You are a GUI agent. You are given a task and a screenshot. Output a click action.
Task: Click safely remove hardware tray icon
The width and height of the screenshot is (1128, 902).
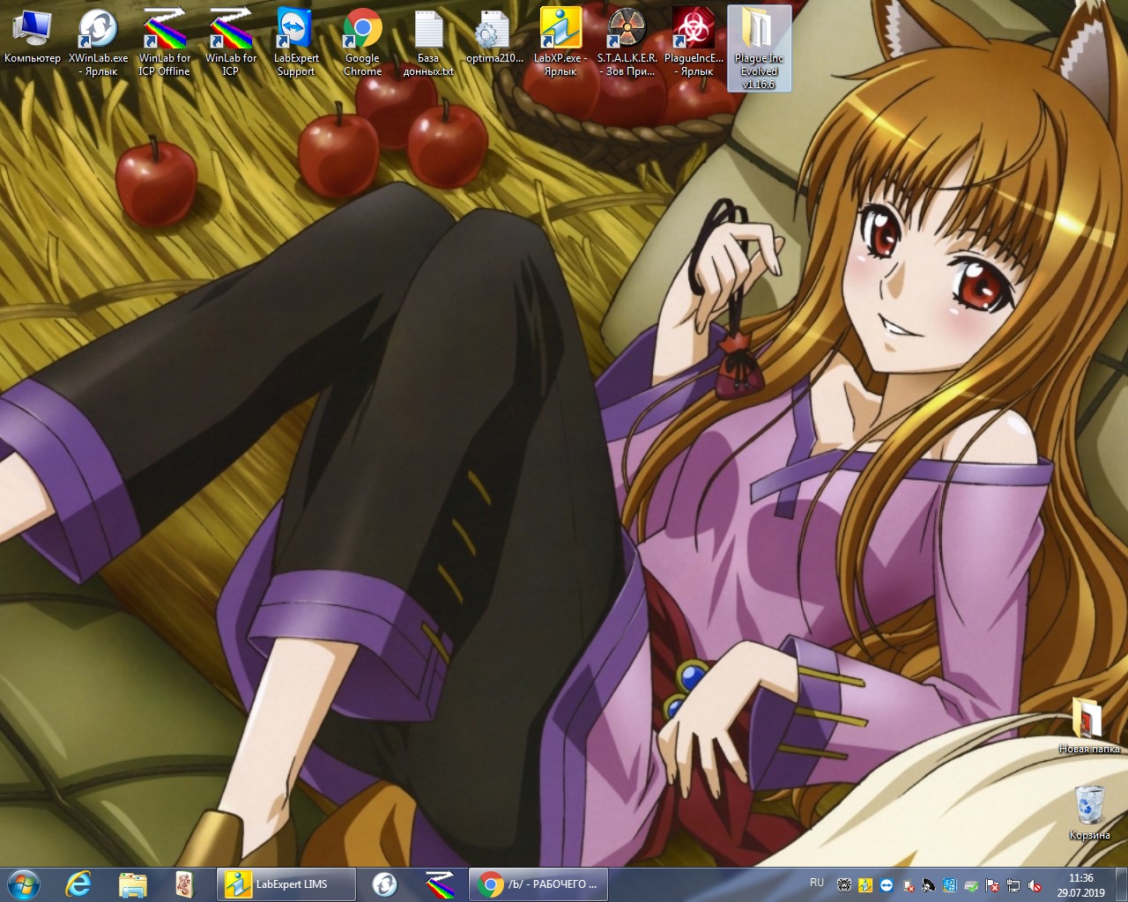(x=971, y=886)
